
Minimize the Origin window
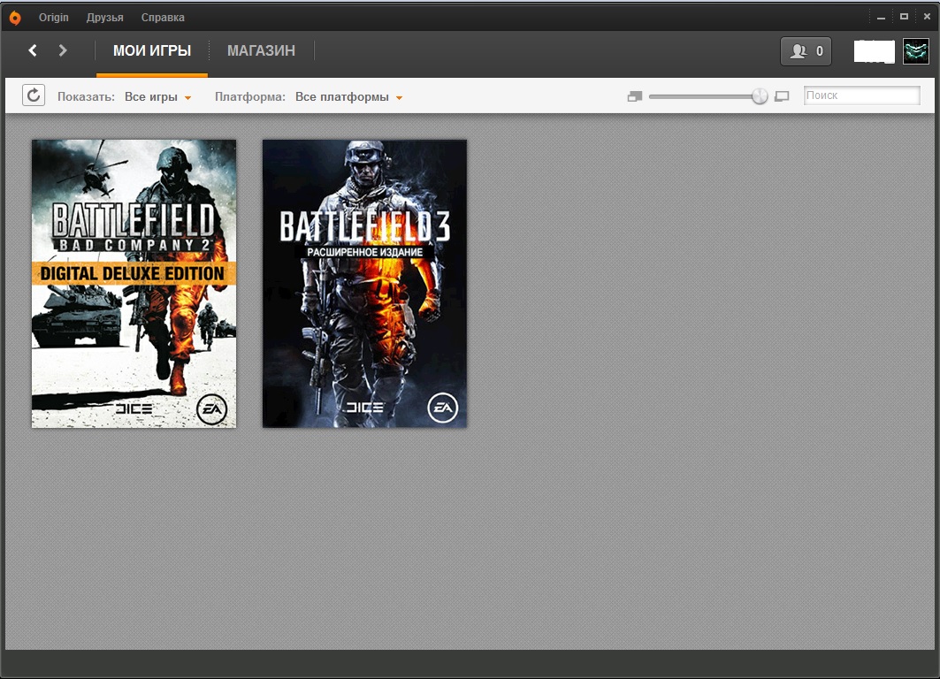coord(881,18)
